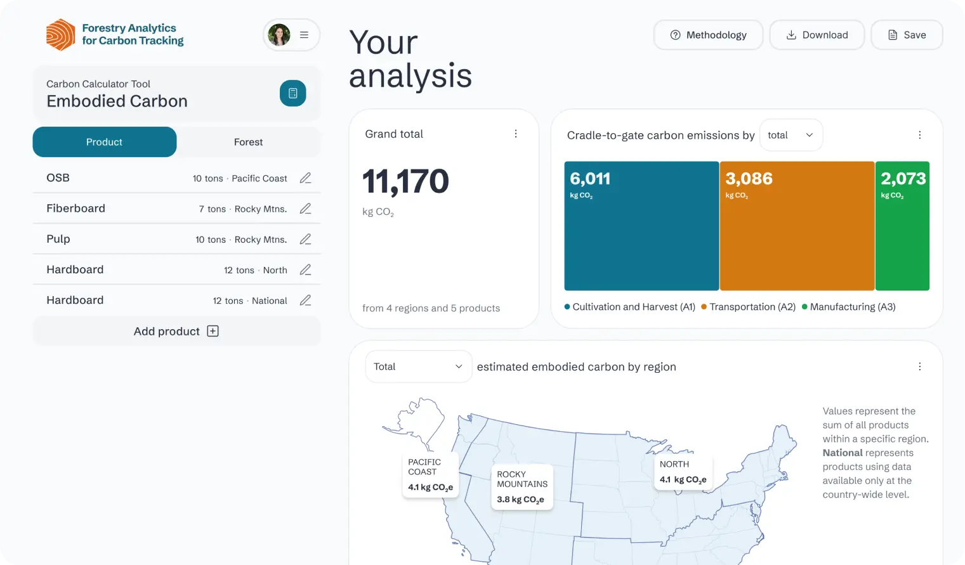Image resolution: width=965 pixels, height=565 pixels.
Task: Open the Methodology page
Action: 708,35
